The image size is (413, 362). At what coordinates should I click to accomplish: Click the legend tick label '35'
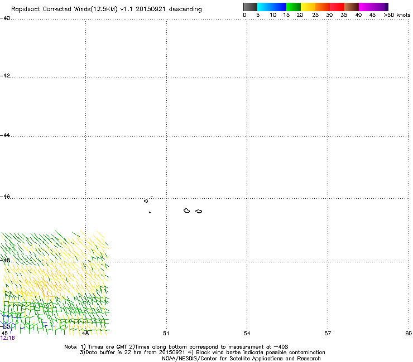[344, 15]
